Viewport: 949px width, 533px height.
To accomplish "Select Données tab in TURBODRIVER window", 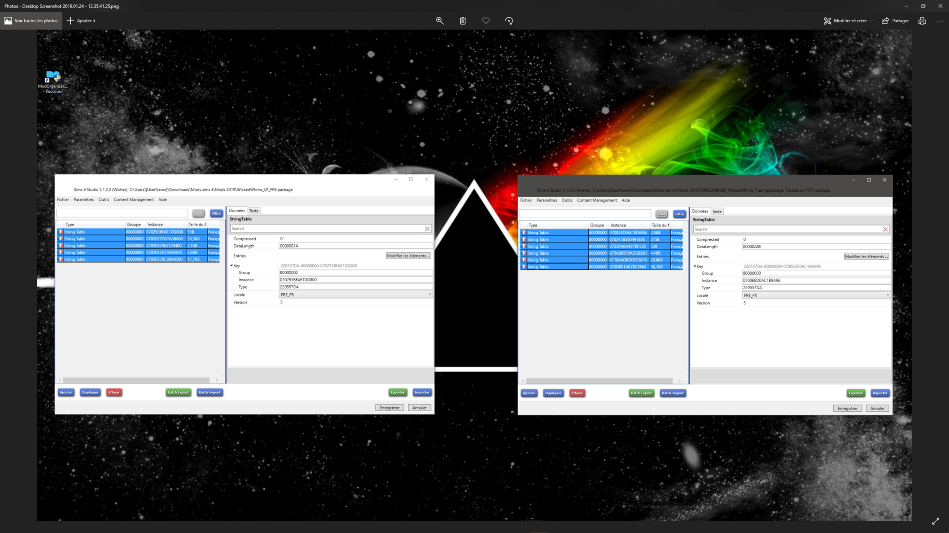I will point(700,211).
